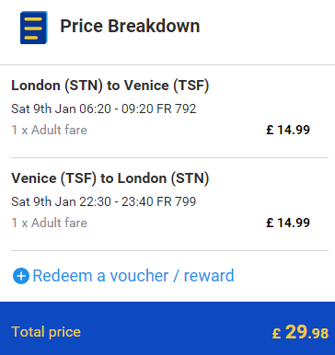Click the Sat 9th Jan return date

pyautogui.click(x=43, y=201)
